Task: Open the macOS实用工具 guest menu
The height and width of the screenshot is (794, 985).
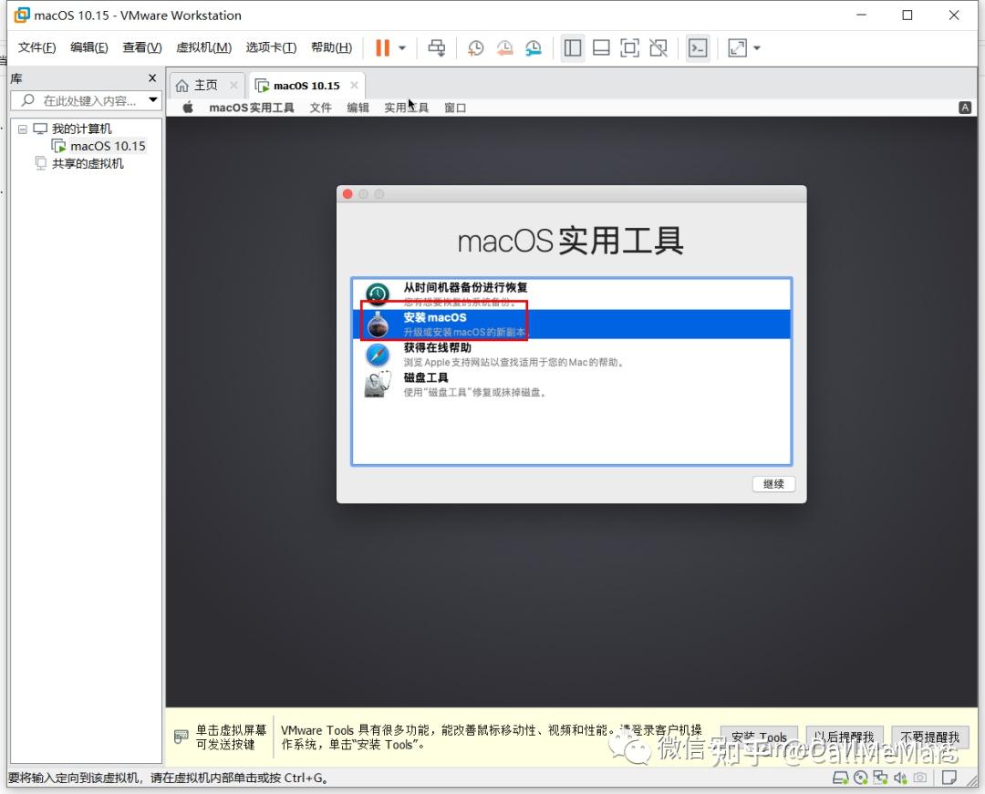Action: click(252, 108)
